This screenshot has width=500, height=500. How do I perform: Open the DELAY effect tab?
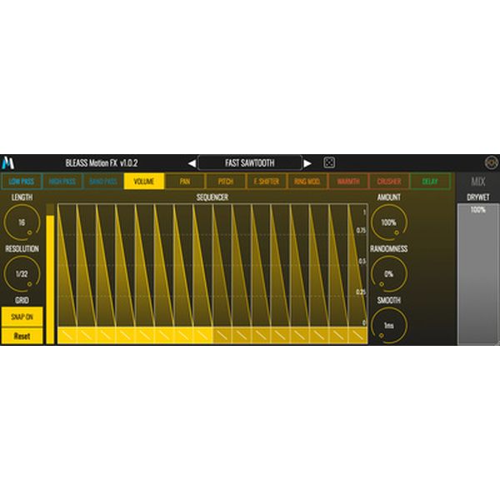pyautogui.click(x=430, y=181)
